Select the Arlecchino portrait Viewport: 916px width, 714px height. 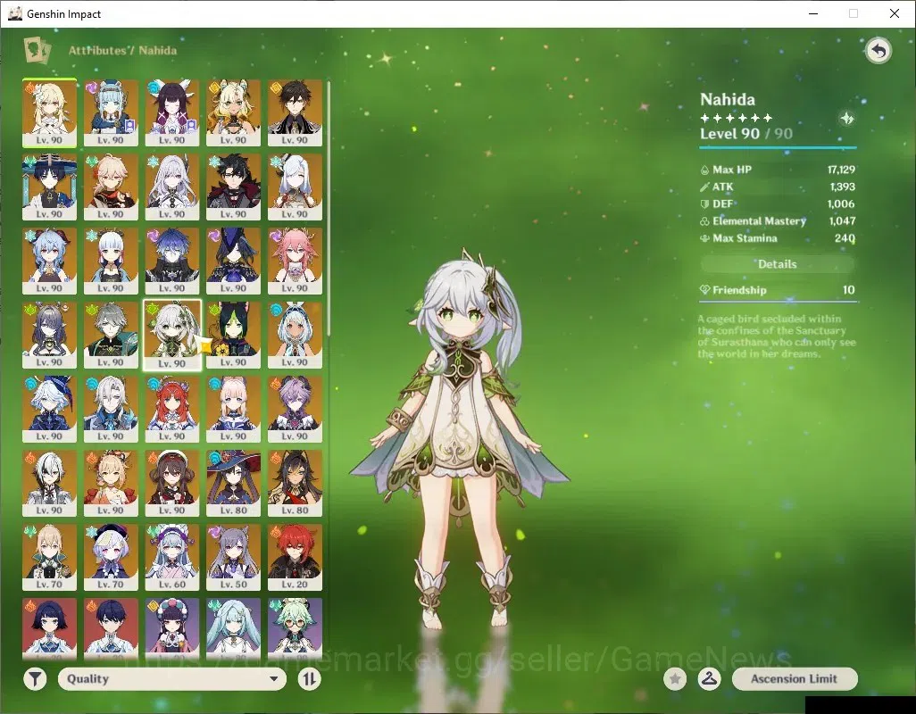click(50, 484)
